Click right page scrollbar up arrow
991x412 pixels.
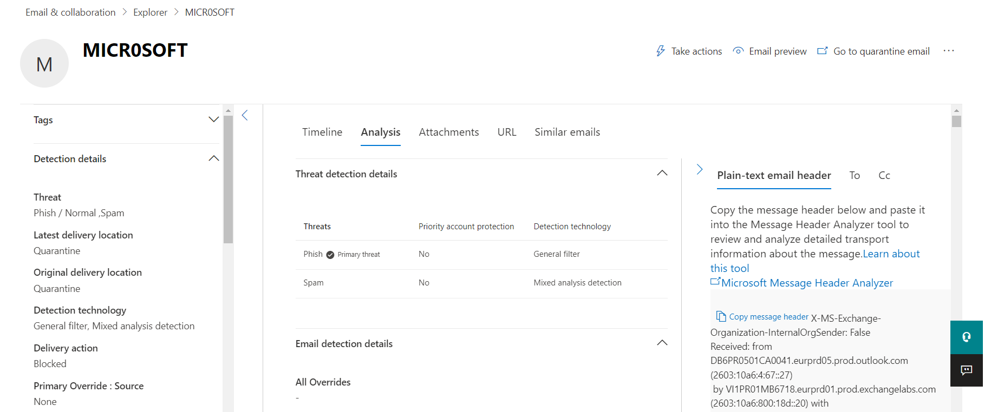click(x=956, y=110)
